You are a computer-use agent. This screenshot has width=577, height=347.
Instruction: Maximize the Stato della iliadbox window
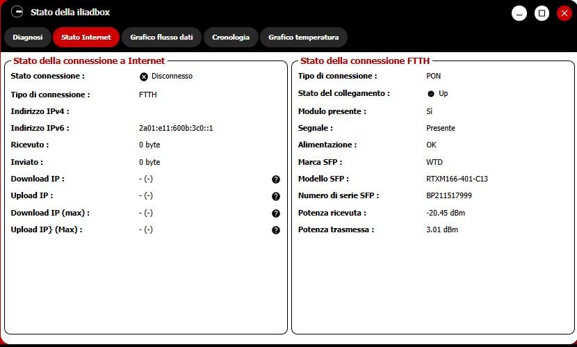pos(542,14)
